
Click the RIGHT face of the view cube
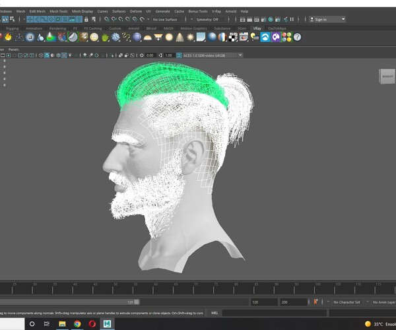387,77
